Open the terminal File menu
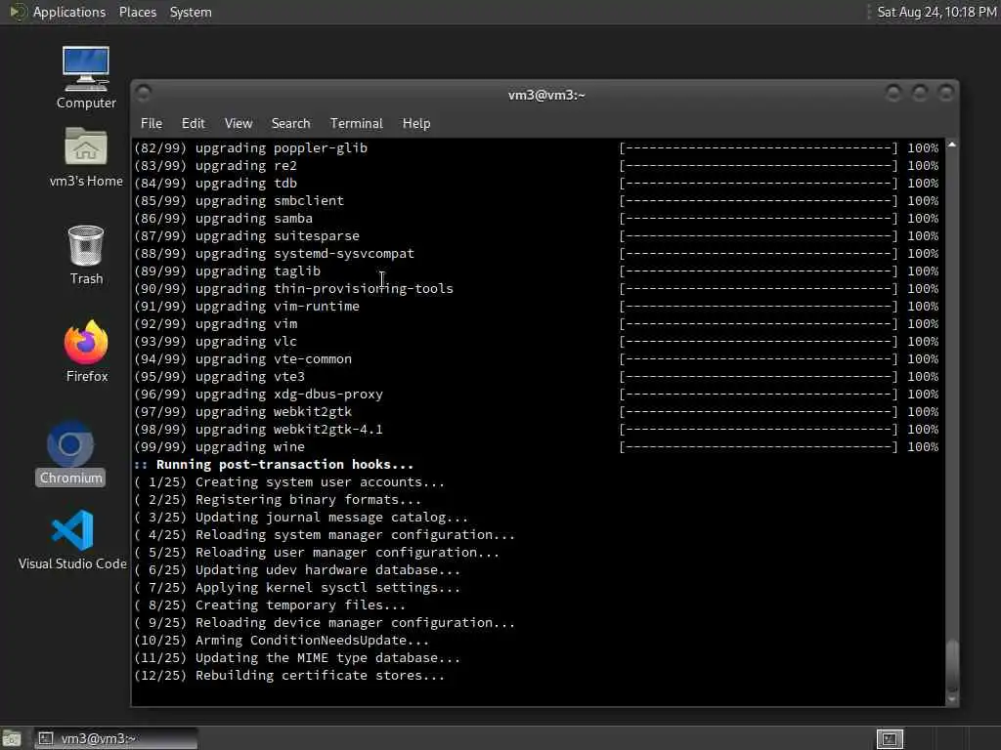The height and width of the screenshot is (750, 1001). 152,123
